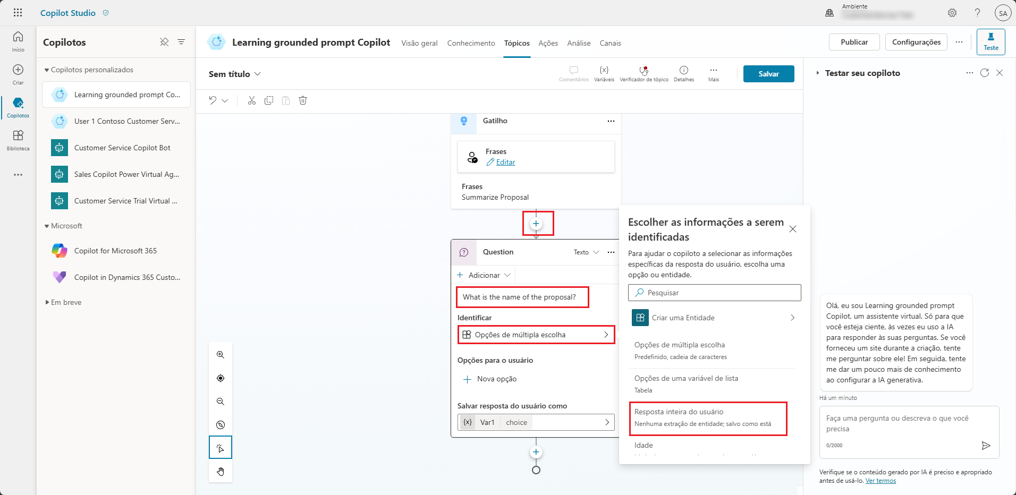Click the Pesquisar entity search field
1016x495 pixels.
point(714,293)
